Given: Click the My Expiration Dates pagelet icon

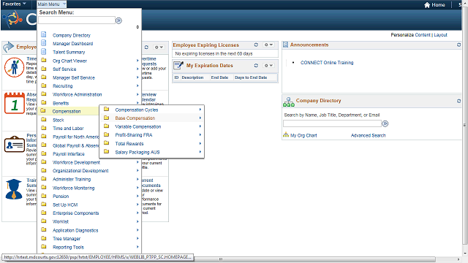Looking at the screenshot, I should click(x=178, y=65).
